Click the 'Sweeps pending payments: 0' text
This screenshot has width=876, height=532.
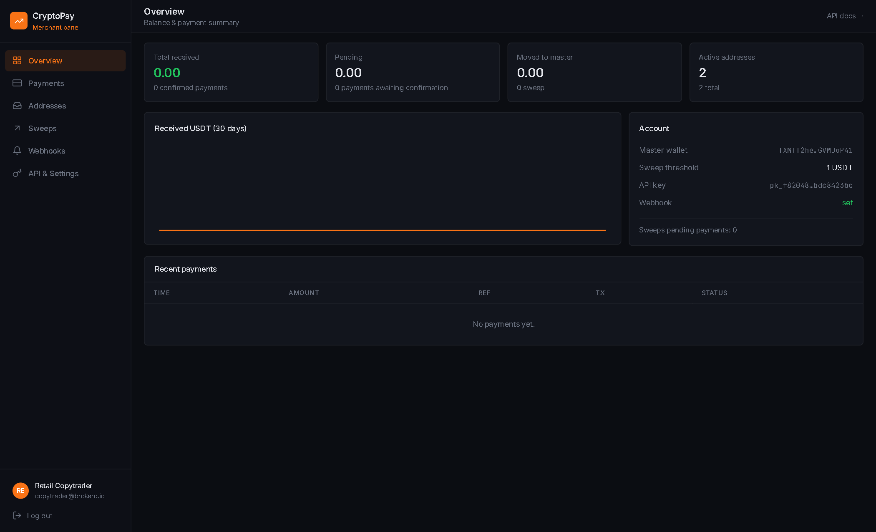click(x=688, y=230)
